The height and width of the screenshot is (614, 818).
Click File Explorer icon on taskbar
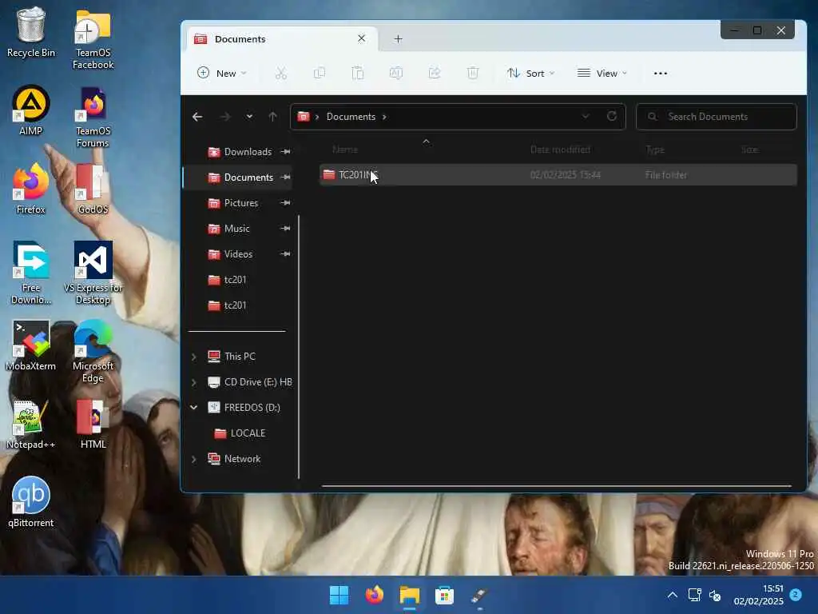click(x=410, y=595)
